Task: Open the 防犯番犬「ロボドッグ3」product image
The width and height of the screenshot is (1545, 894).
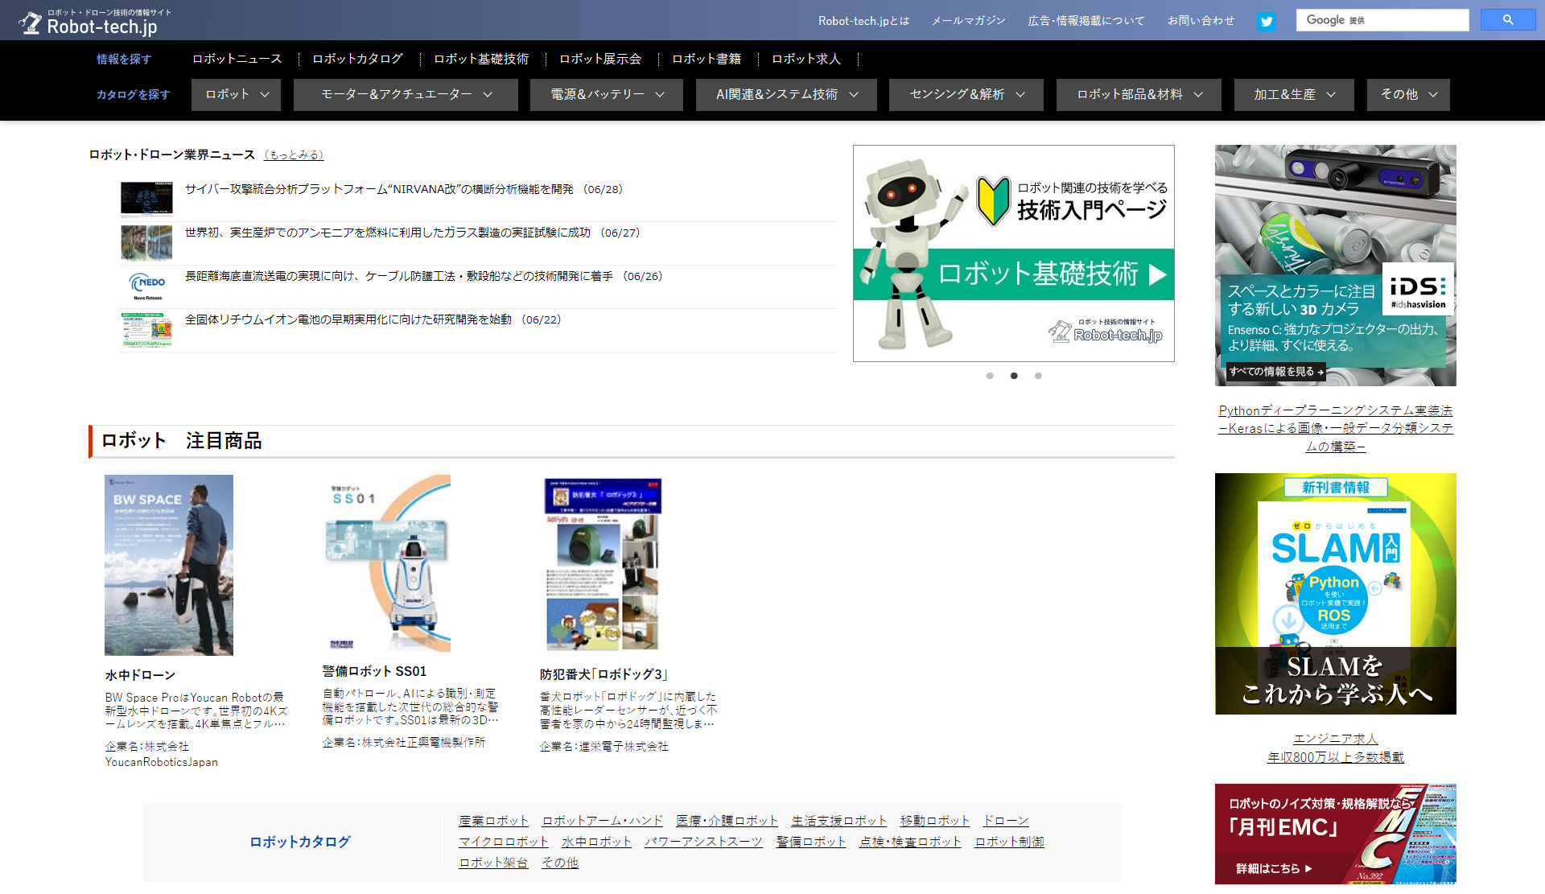Action: [603, 565]
